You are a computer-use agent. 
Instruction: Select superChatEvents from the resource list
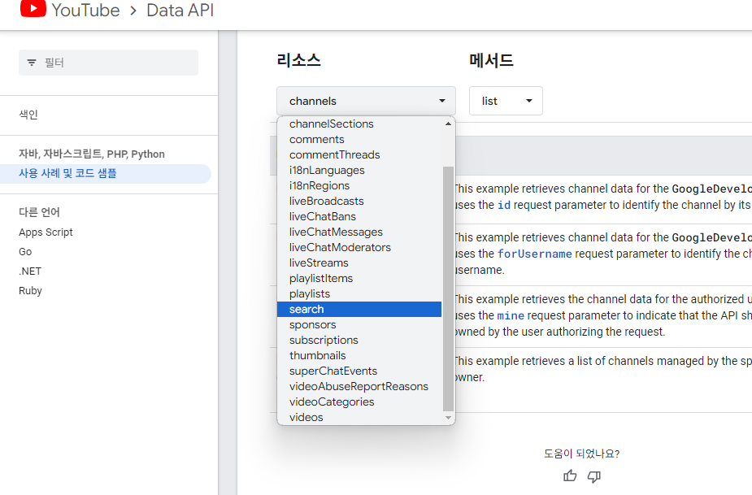pyautogui.click(x=359, y=371)
